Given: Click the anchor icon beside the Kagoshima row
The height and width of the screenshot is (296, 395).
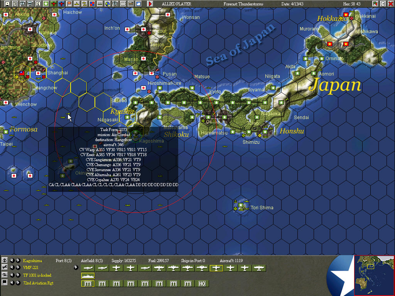Looking at the screenshot, I should [x=5, y=259].
